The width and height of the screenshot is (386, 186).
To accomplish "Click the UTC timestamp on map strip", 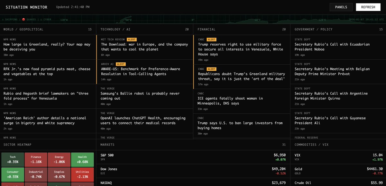I will click(x=366, y=20).
